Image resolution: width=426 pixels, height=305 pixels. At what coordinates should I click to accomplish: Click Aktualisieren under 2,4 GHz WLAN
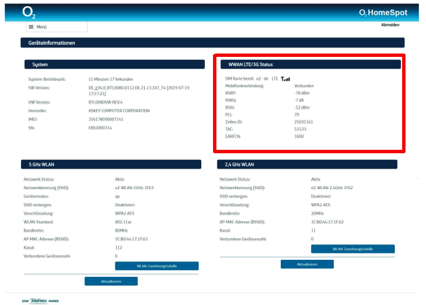pos(307,264)
